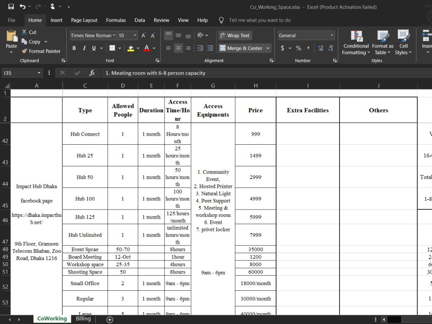Center text horizontally

[x=178, y=48]
